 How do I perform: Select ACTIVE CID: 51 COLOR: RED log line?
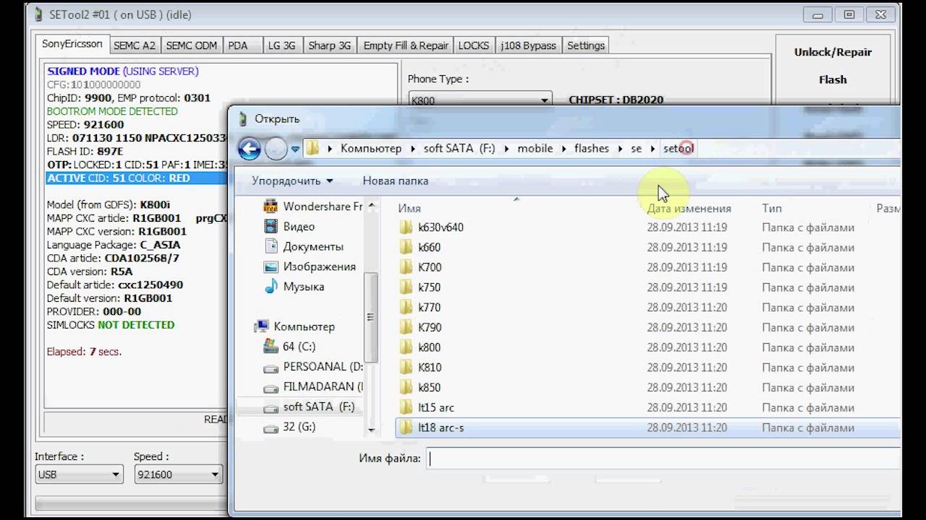[x=136, y=178]
